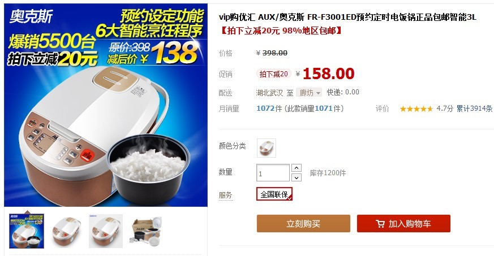Click the AUX/奥克斯 product title
Viewport: 494px width, 256px height.
(347, 17)
